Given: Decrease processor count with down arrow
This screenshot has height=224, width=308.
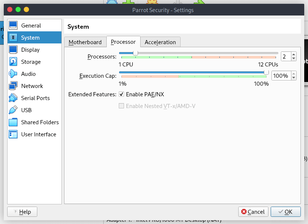Looking at the screenshot, I should click(x=294, y=59).
